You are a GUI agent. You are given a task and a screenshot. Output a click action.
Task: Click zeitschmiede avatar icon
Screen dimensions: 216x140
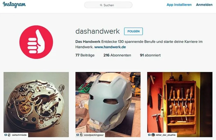pos(9,135)
